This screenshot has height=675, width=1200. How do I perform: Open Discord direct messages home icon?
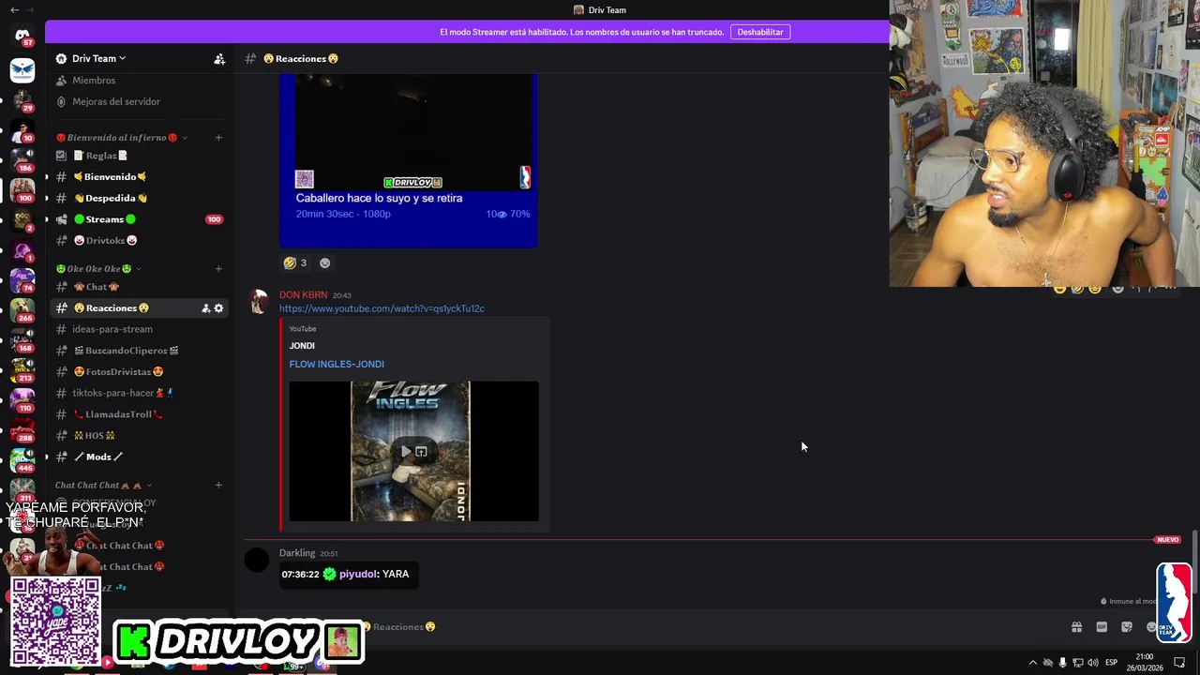22,36
